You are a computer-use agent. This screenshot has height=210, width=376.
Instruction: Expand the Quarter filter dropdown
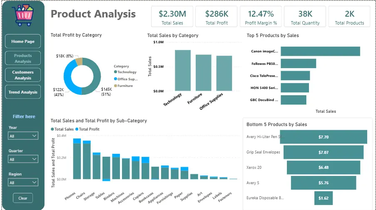[x=23, y=159]
